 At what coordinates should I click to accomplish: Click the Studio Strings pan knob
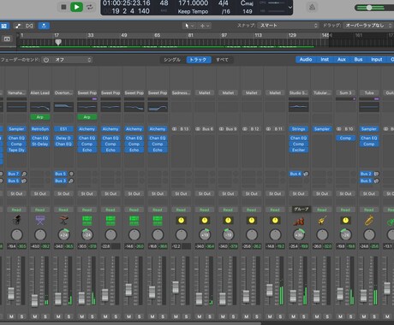tap(298, 235)
